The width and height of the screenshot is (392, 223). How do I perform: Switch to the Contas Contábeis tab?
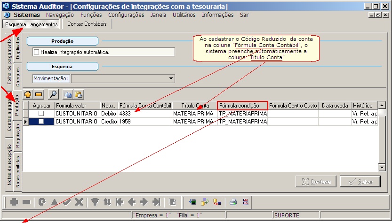click(87, 24)
